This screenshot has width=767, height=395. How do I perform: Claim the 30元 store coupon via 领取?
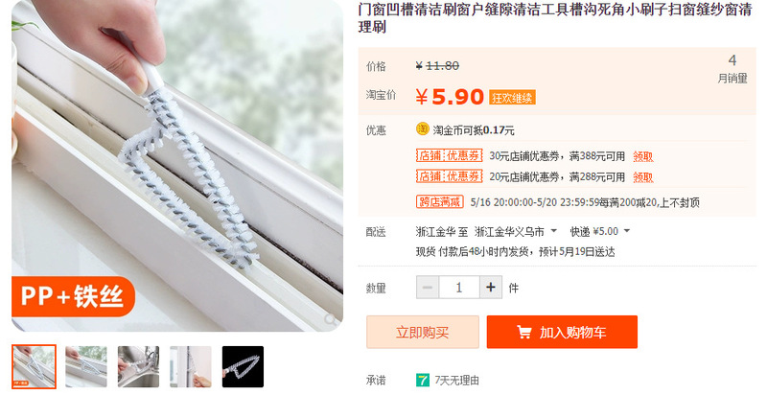[642, 156]
